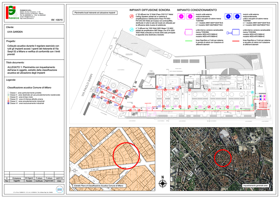The width and height of the screenshot is (280, 198).
Task: Click the 'Verificato' column header
Action: click(39, 181)
